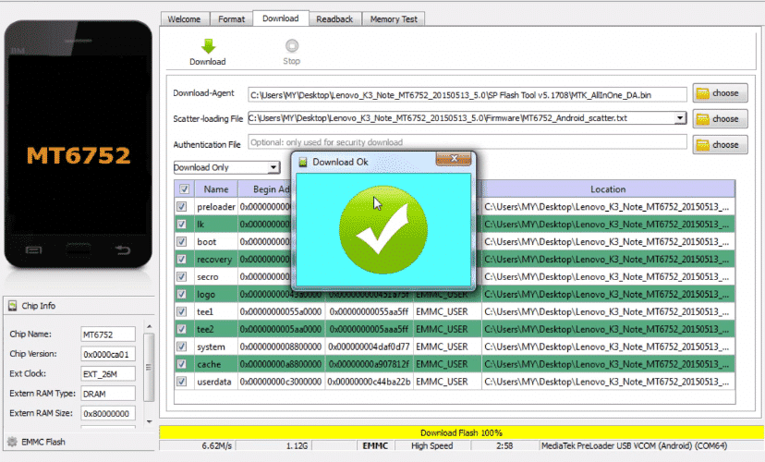Image resolution: width=765 pixels, height=462 pixels.
Task: Click the EMMC Flash gear icon
Action: point(12,442)
